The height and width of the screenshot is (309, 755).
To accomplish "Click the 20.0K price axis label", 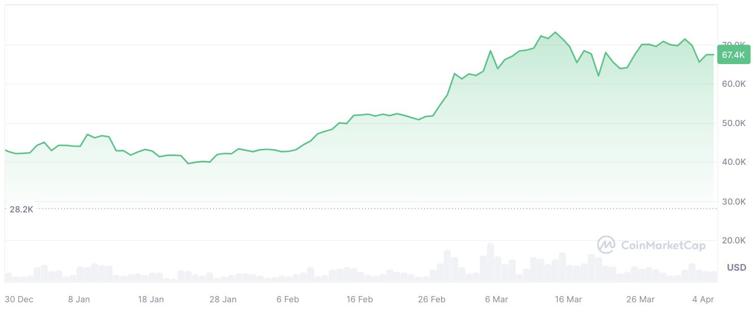I will coord(733,240).
